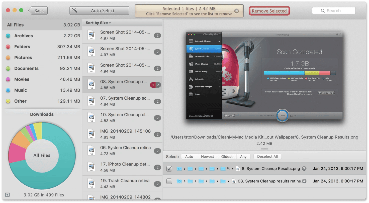The height and width of the screenshot is (203, 369).
Task: Go Back to the previous screen
Action: (38, 11)
